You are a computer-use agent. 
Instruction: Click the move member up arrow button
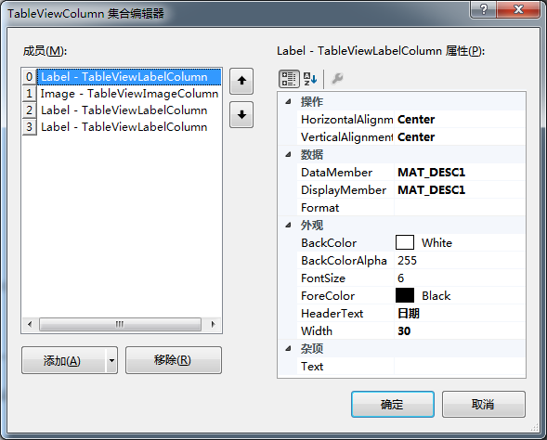click(241, 82)
